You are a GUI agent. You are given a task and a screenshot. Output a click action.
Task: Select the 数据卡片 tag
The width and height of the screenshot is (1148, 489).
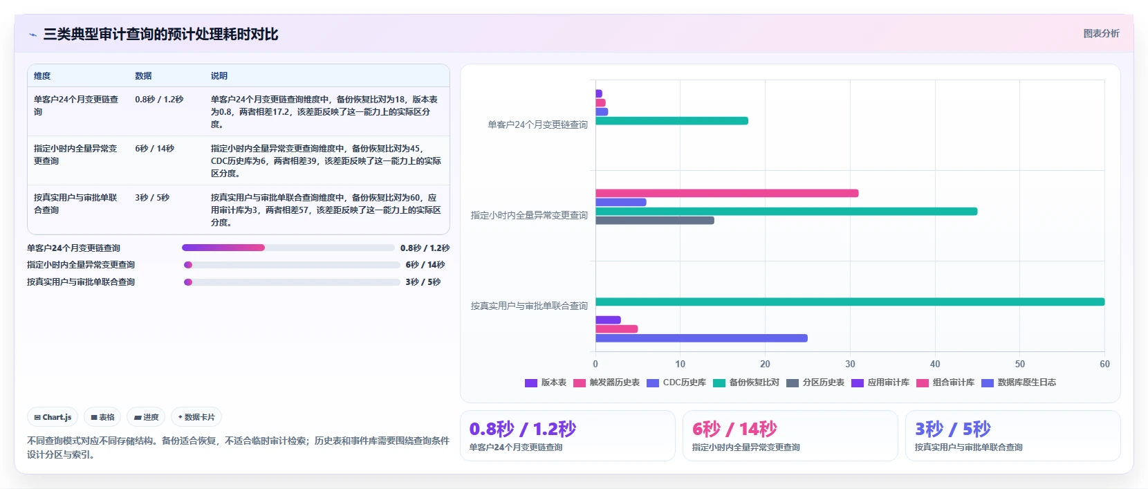196,417
